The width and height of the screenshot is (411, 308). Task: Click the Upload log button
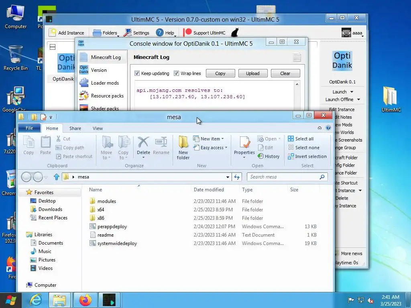click(x=253, y=73)
